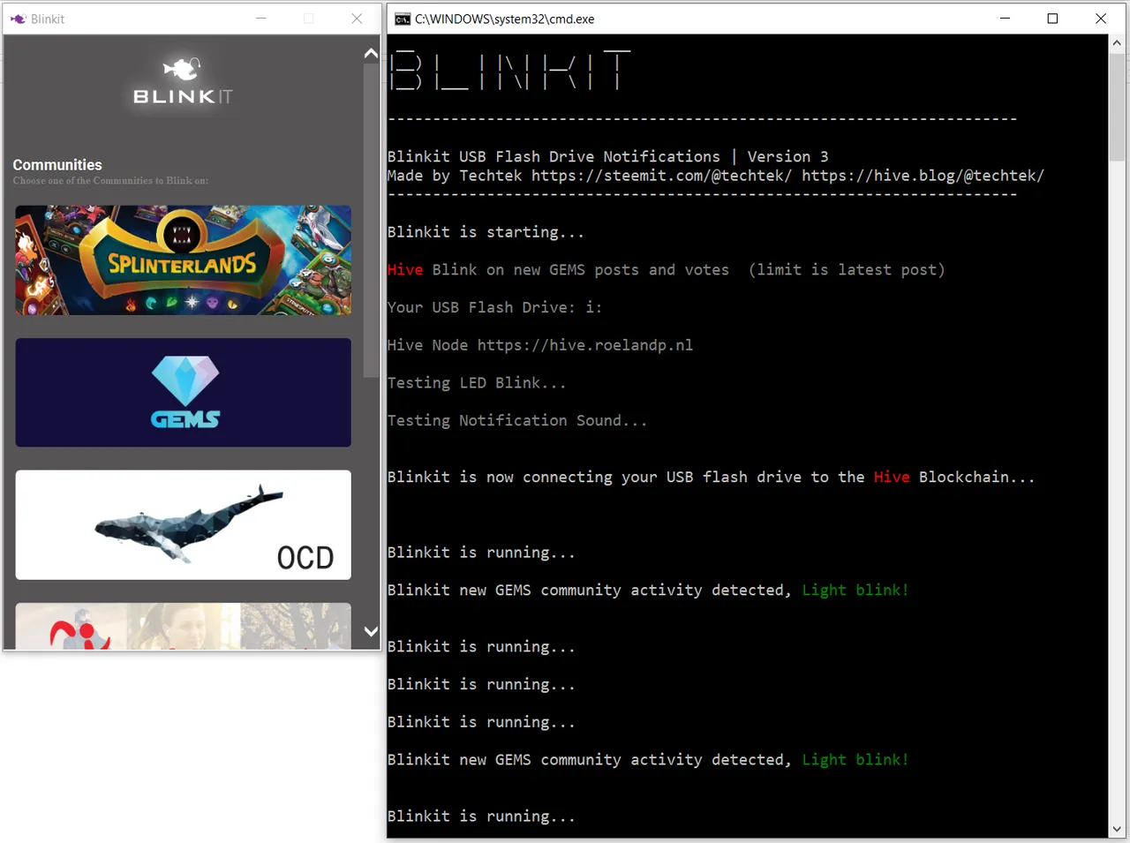Click the steemit.com/@techtek URL text
Screen dimensions: 1130x843
point(661,176)
